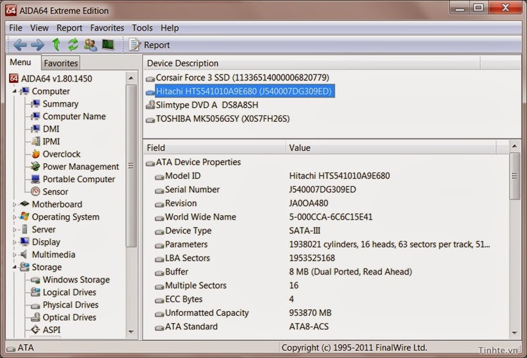Open ASPI in the tree

(51, 330)
